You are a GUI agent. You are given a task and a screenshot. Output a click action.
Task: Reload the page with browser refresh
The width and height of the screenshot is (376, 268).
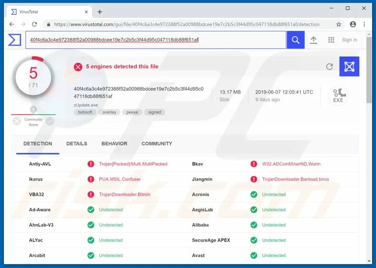click(x=35, y=24)
